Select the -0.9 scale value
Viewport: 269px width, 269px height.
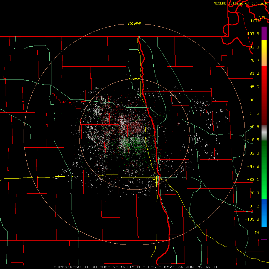(x=254, y=127)
